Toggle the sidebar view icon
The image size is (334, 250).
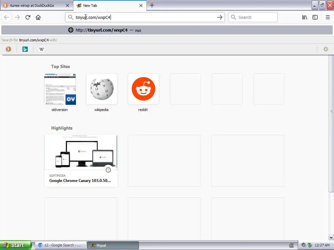click(x=315, y=17)
